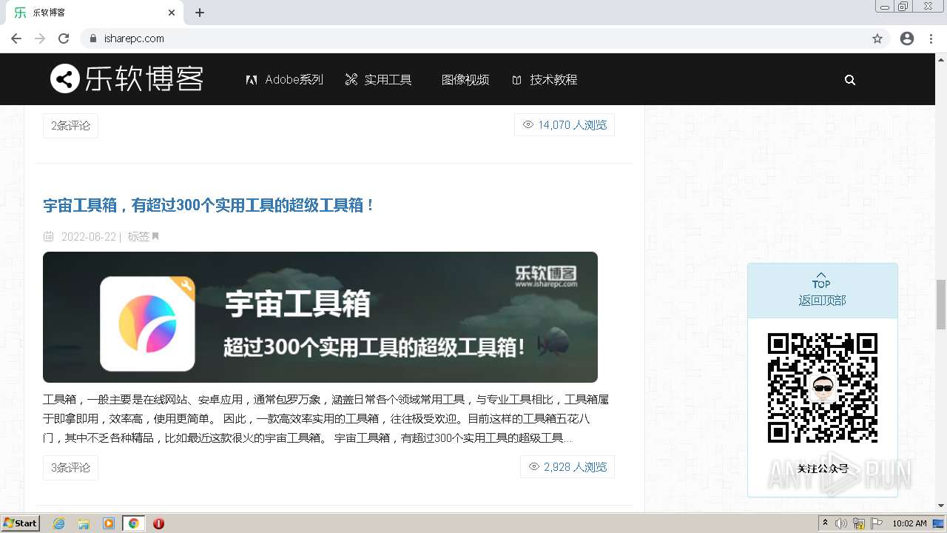This screenshot has width=947, height=533.
Task: Click the 2,928 人浏览 view counter
Action: [x=567, y=467]
